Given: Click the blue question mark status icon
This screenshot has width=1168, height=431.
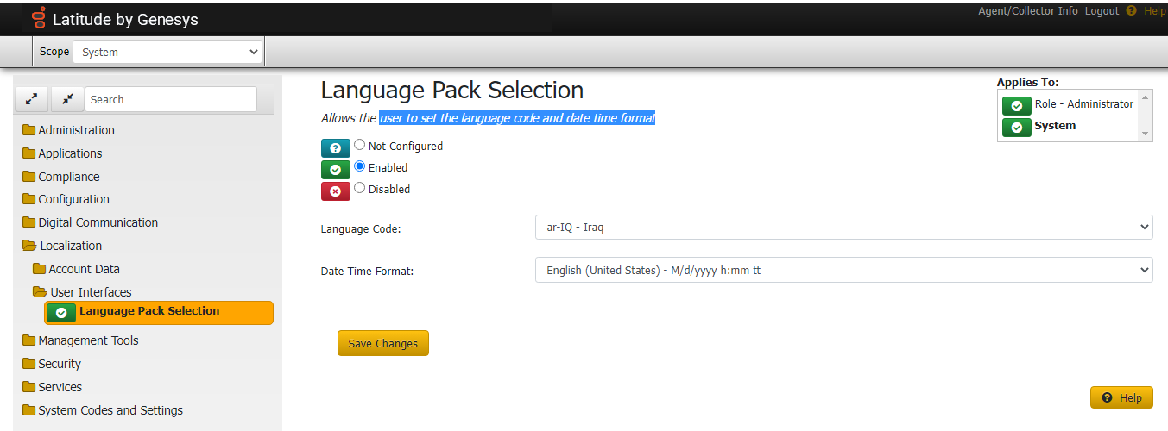Looking at the screenshot, I should click(335, 148).
